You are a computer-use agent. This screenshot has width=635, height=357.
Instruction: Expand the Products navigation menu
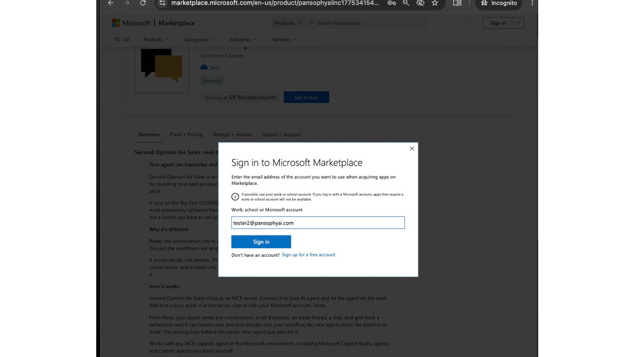click(x=156, y=40)
